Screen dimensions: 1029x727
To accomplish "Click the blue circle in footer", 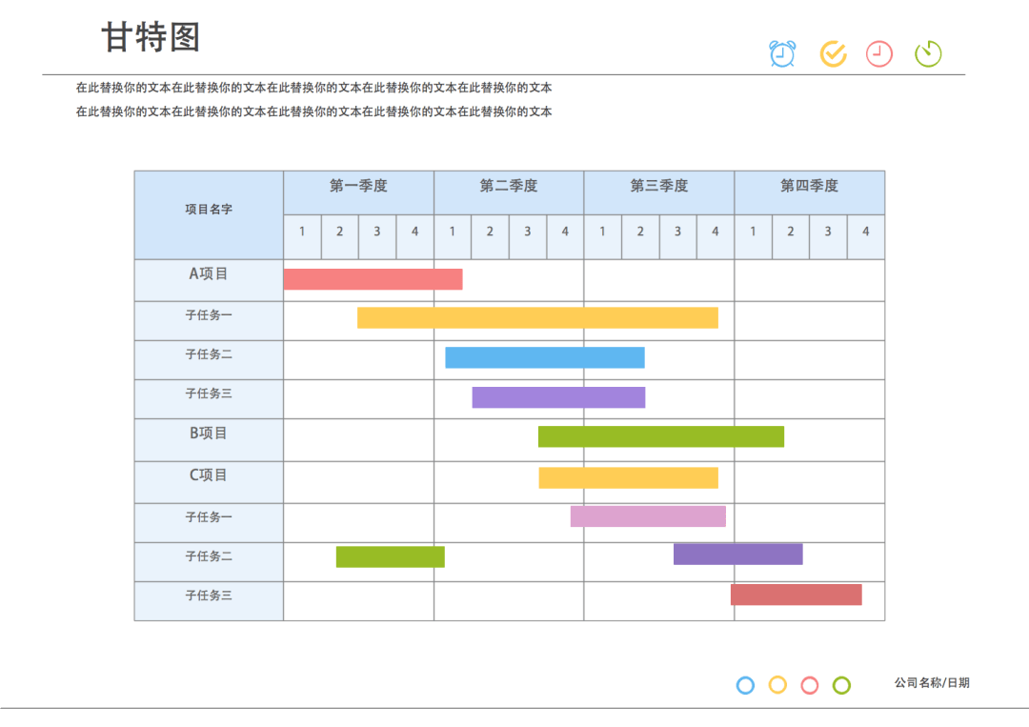I will point(745,685).
